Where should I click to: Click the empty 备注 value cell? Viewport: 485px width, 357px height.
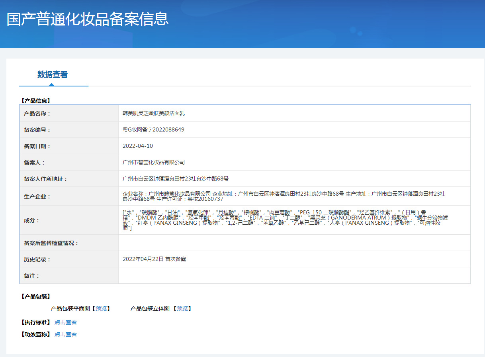pyautogui.click(x=294, y=276)
